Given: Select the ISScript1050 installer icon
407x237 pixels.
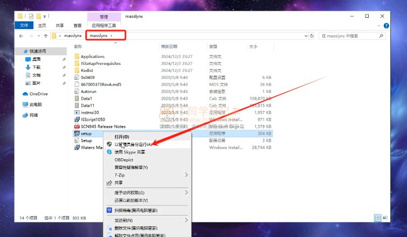Looking at the screenshot, I should [77, 120].
